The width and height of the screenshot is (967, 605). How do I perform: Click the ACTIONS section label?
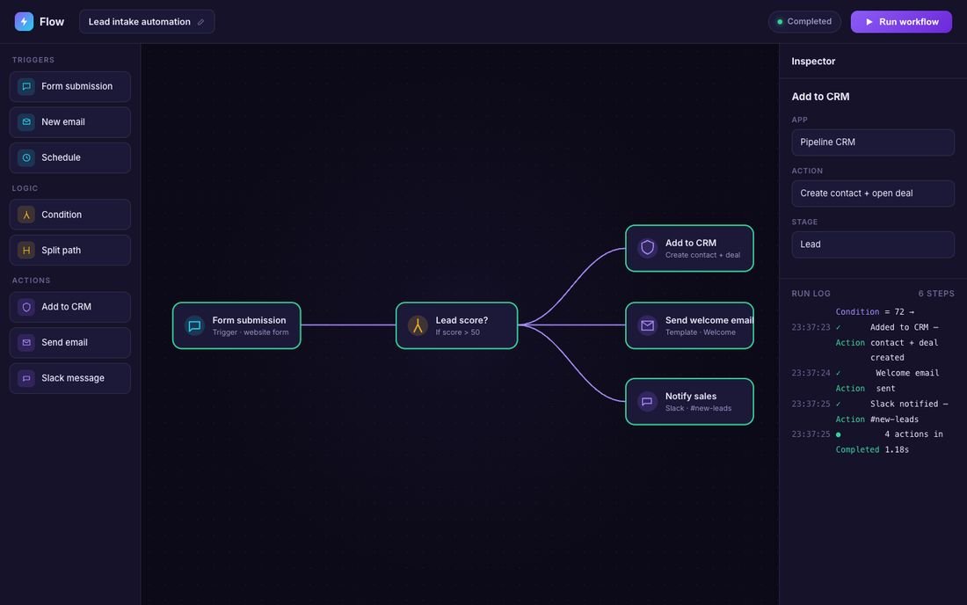pyautogui.click(x=31, y=280)
